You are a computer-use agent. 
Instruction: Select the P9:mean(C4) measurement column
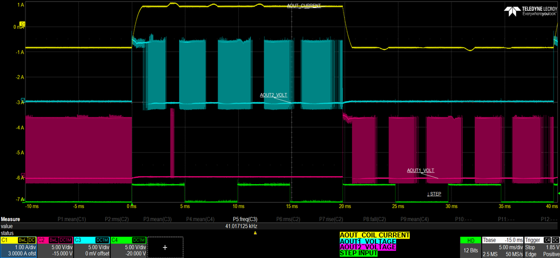(415, 220)
